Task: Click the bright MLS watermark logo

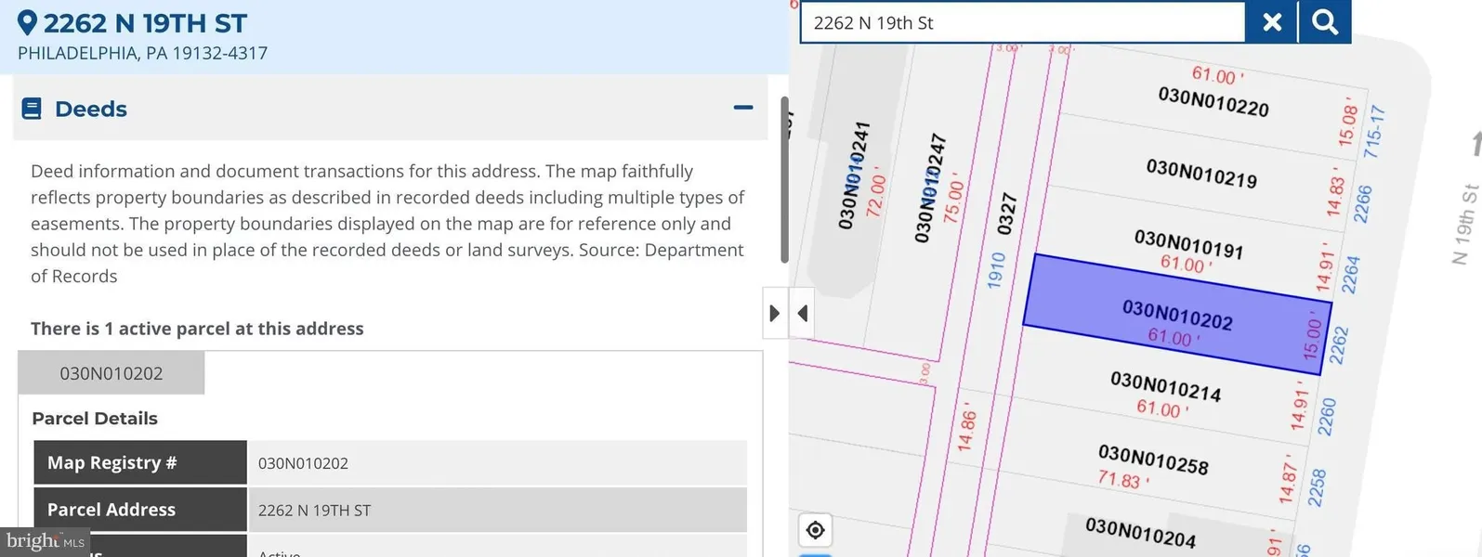Action: (x=45, y=541)
